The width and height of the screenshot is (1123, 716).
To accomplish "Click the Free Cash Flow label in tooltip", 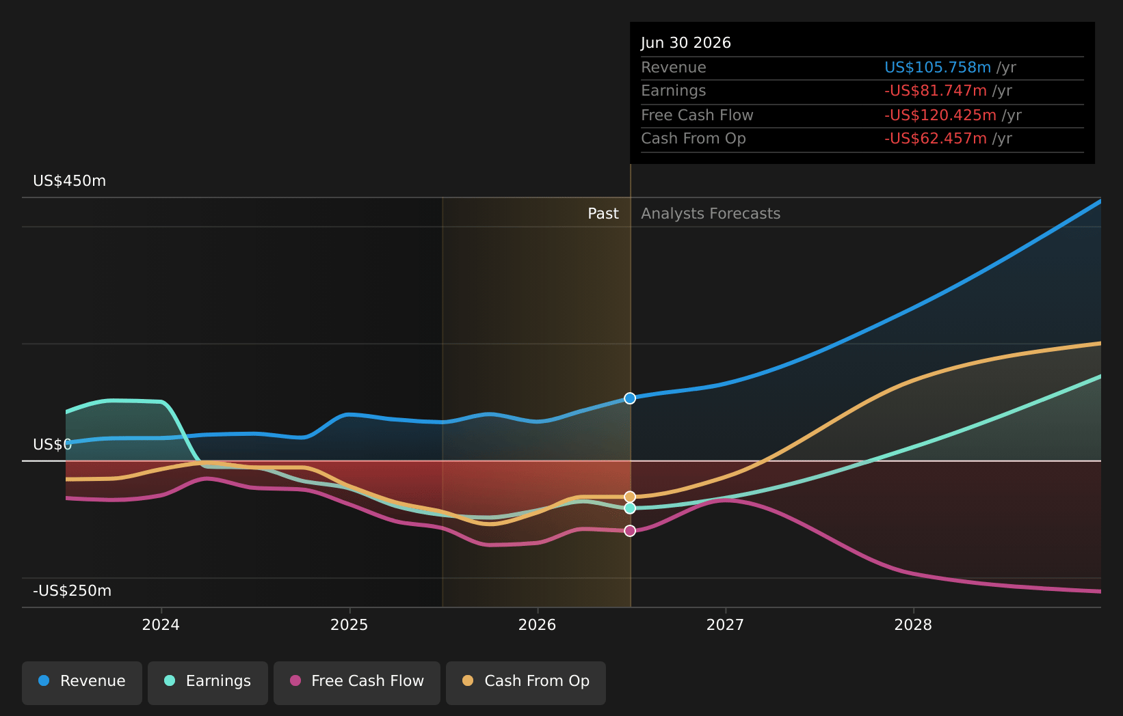I will point(697,115).
